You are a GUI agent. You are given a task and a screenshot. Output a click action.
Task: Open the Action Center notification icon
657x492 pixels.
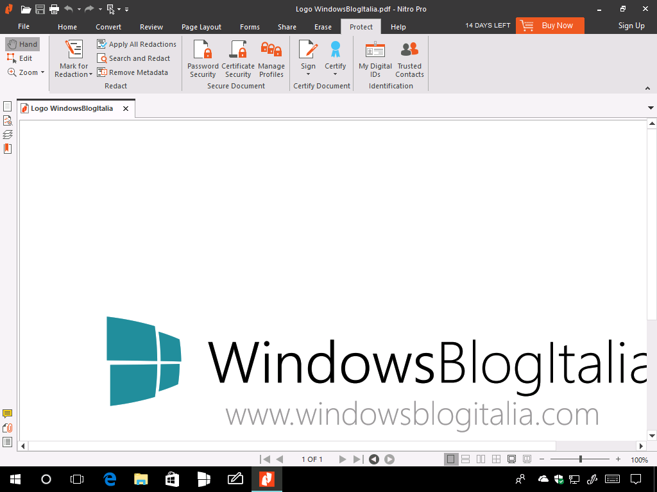click(x=636, y=479)
